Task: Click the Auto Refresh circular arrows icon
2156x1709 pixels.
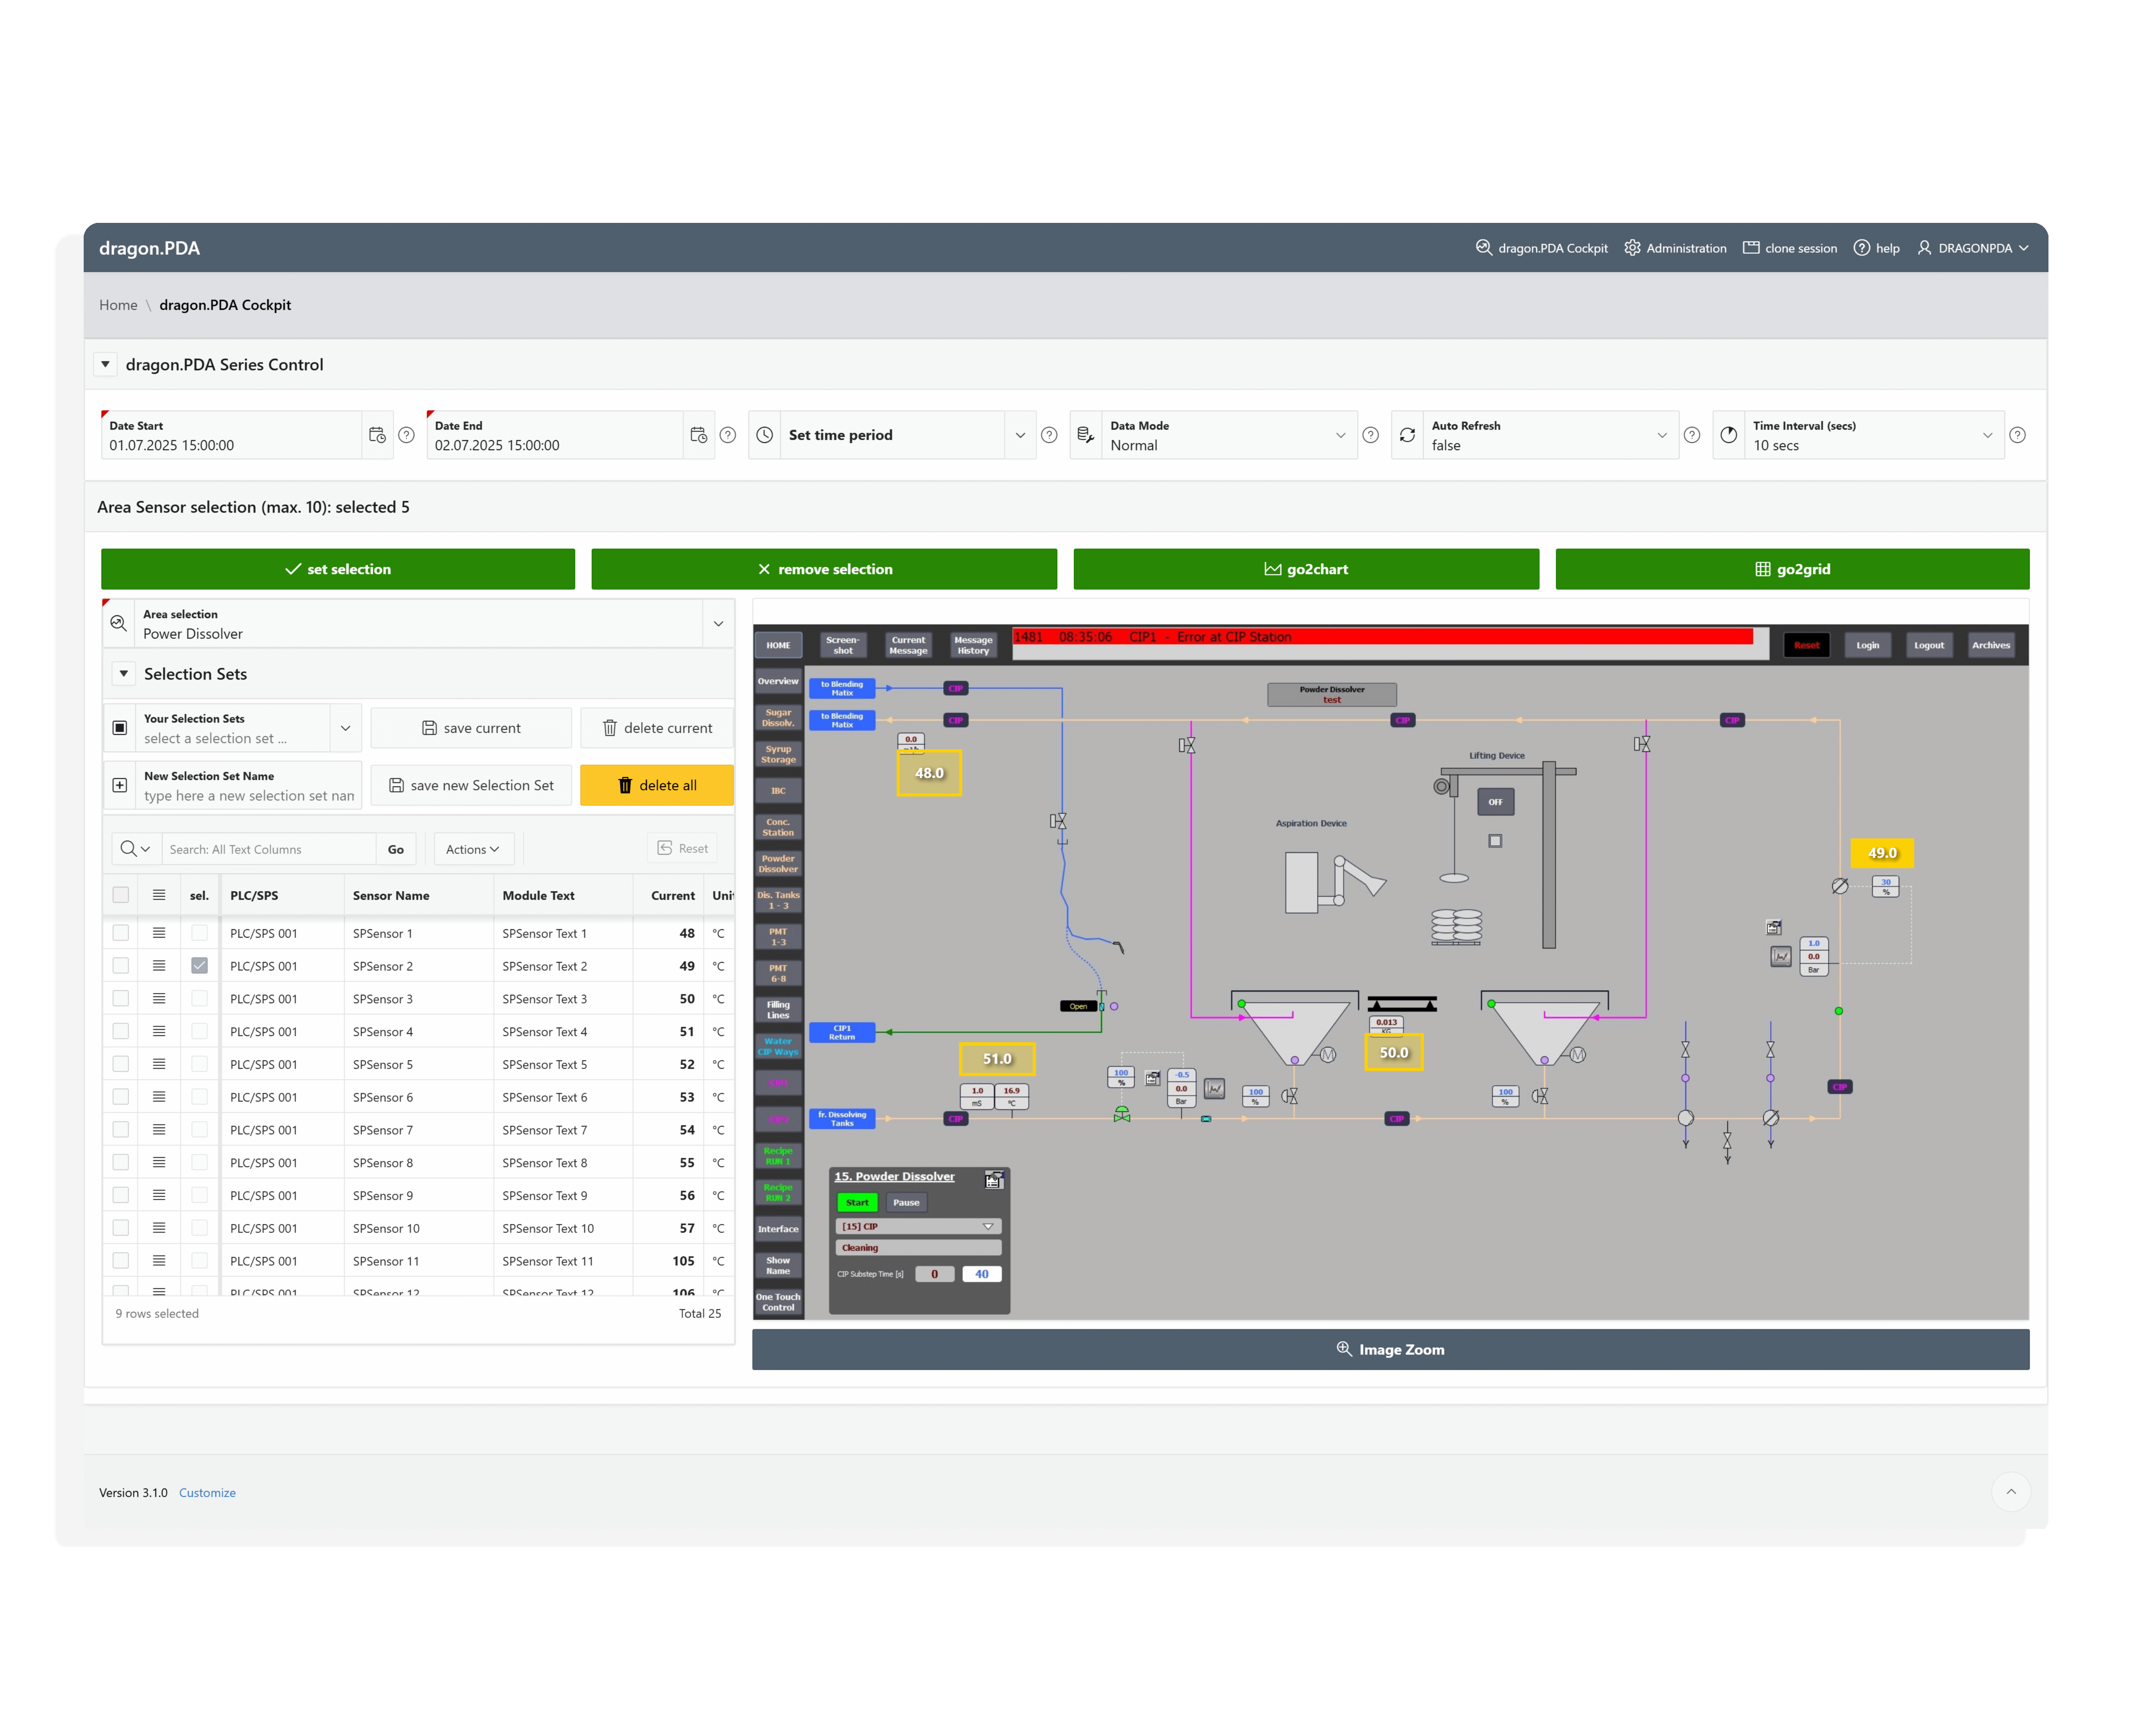Action: (x=1407, y=435)
